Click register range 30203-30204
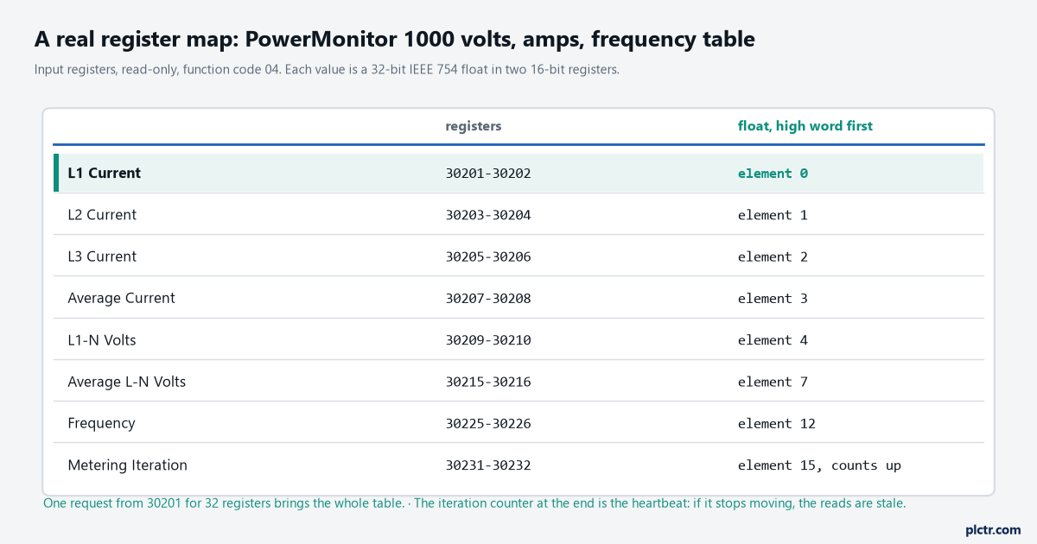This screenshot has height=544, width=1037. coord(488,215)
